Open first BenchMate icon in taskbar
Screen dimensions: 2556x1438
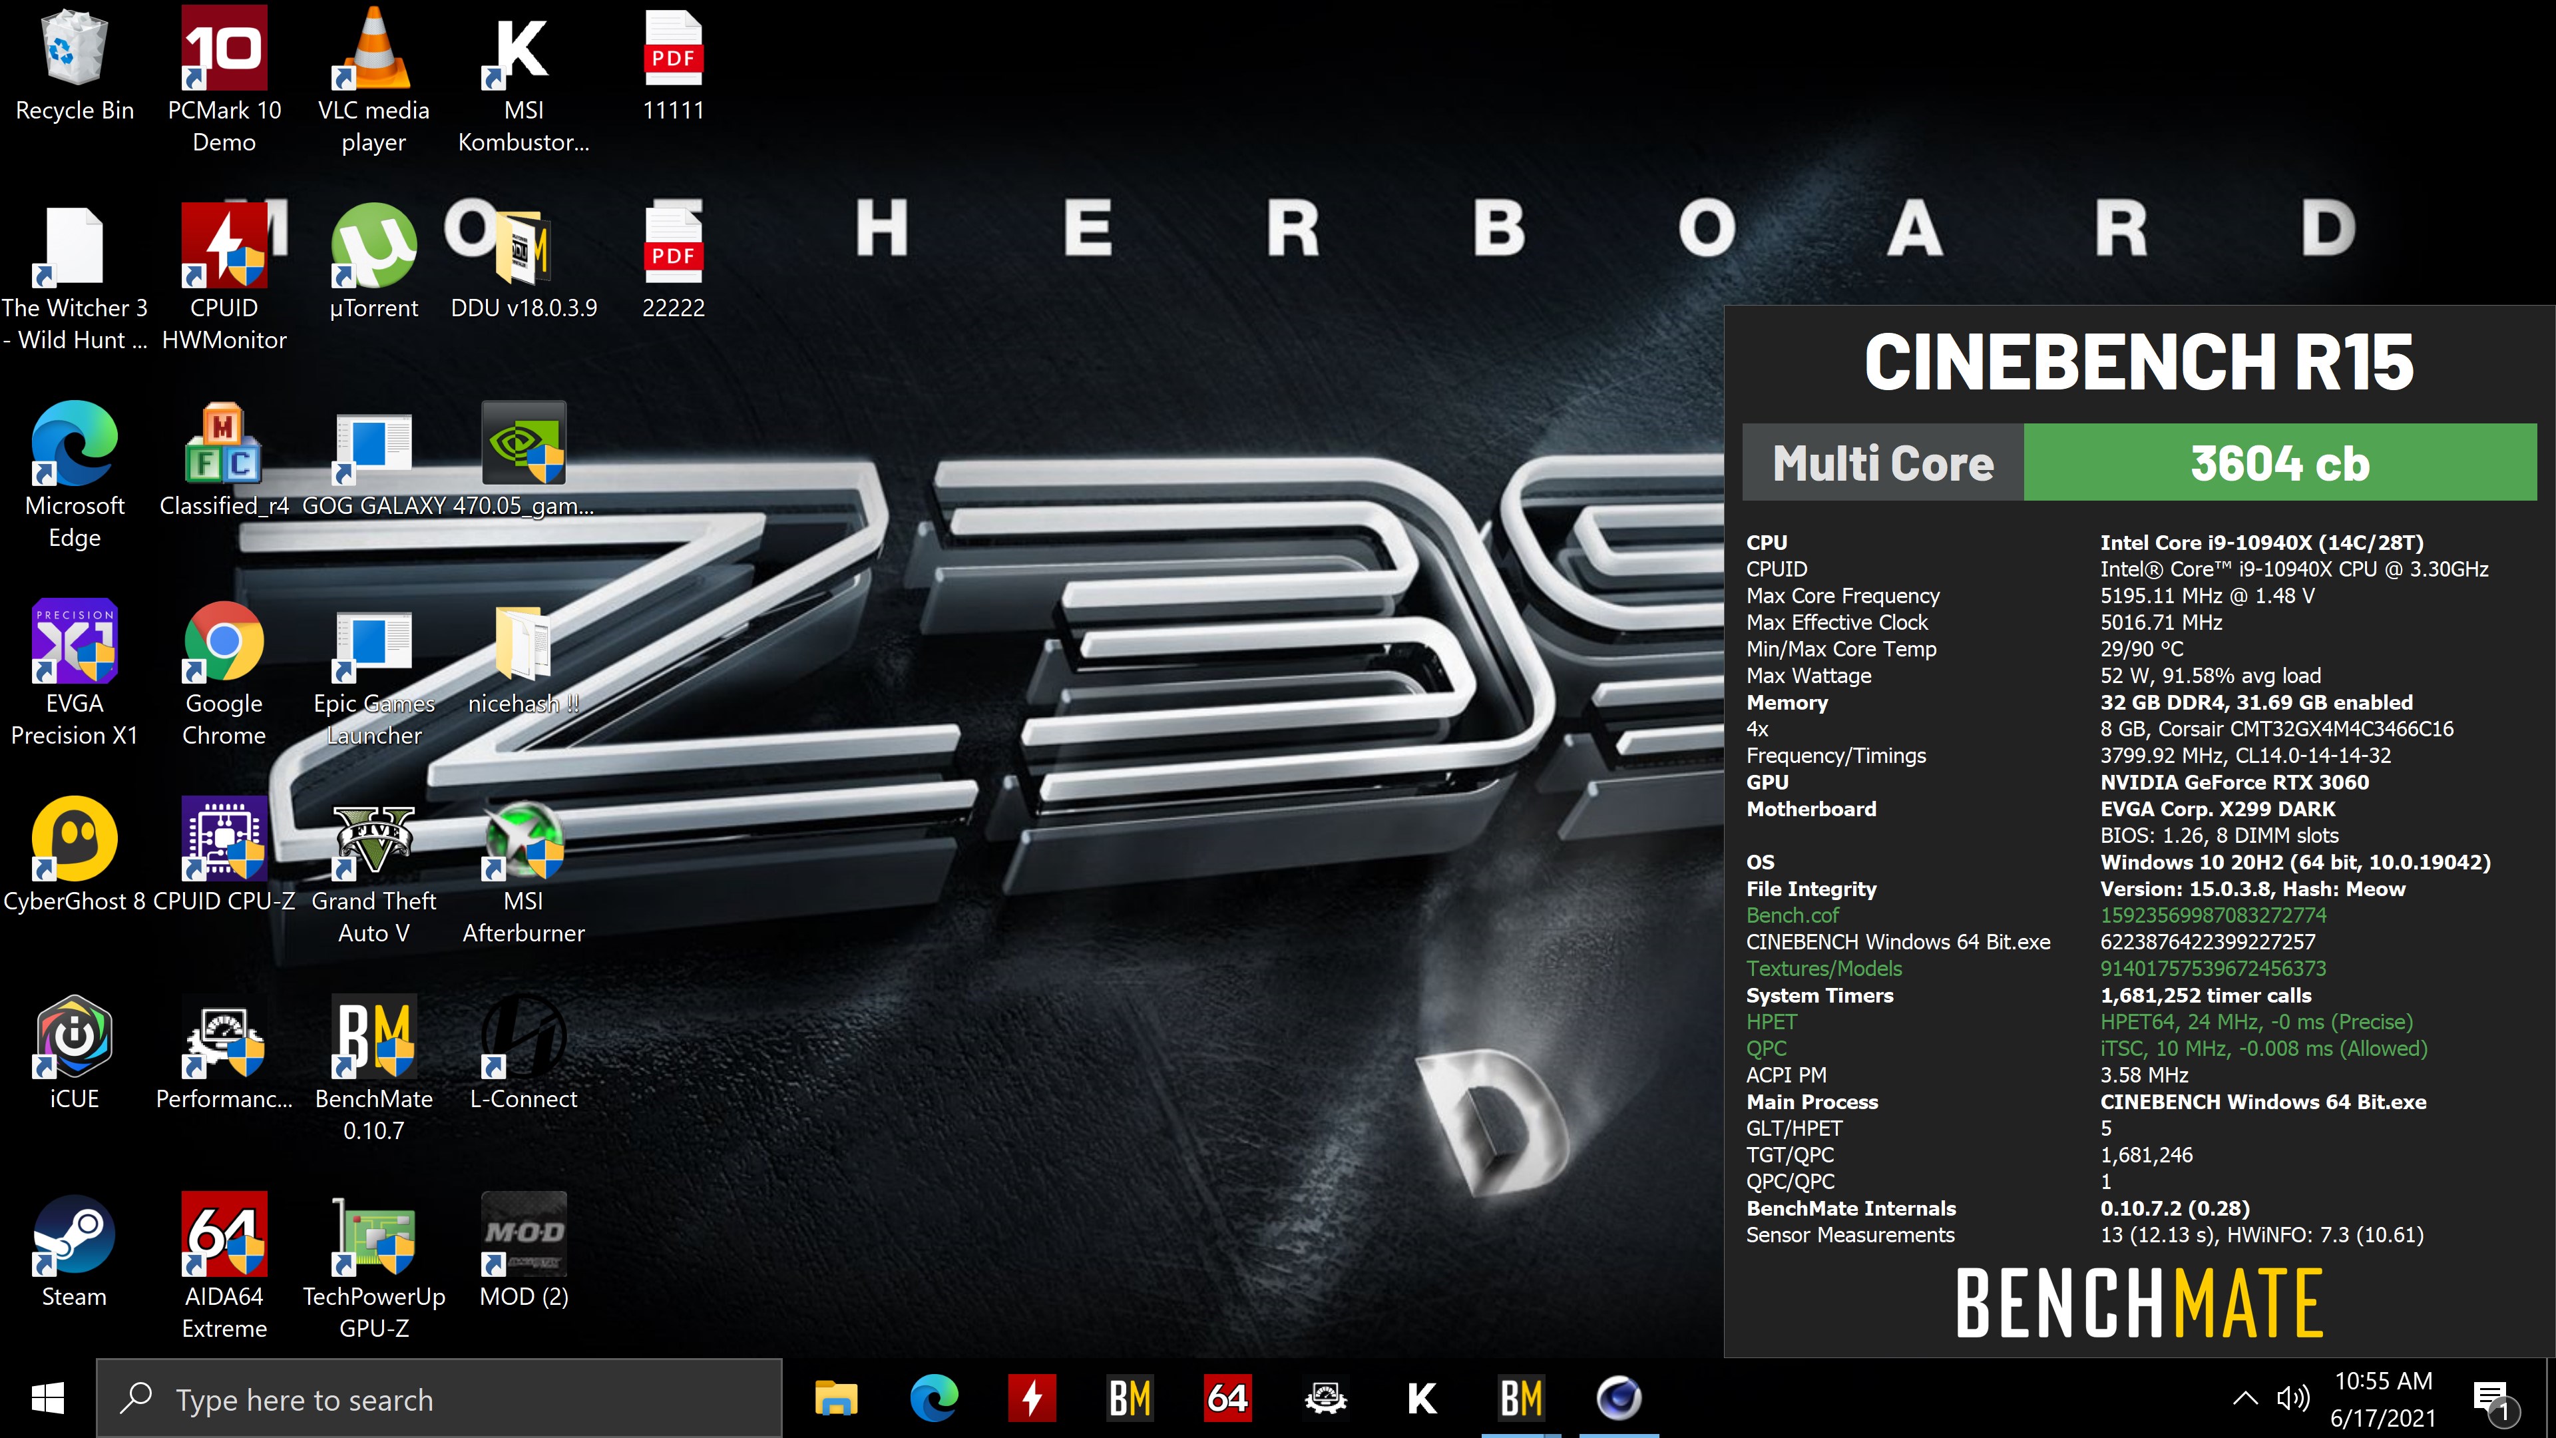click(x=1129, y=1398)
